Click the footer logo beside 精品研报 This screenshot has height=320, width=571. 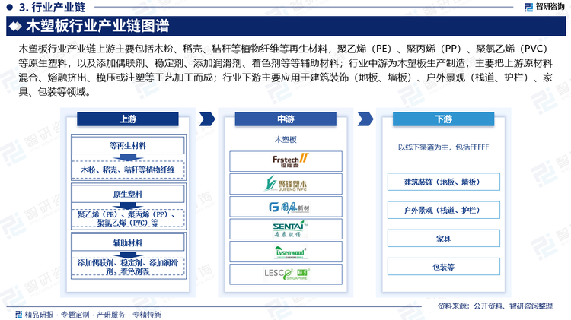click(x=18, y=314)
